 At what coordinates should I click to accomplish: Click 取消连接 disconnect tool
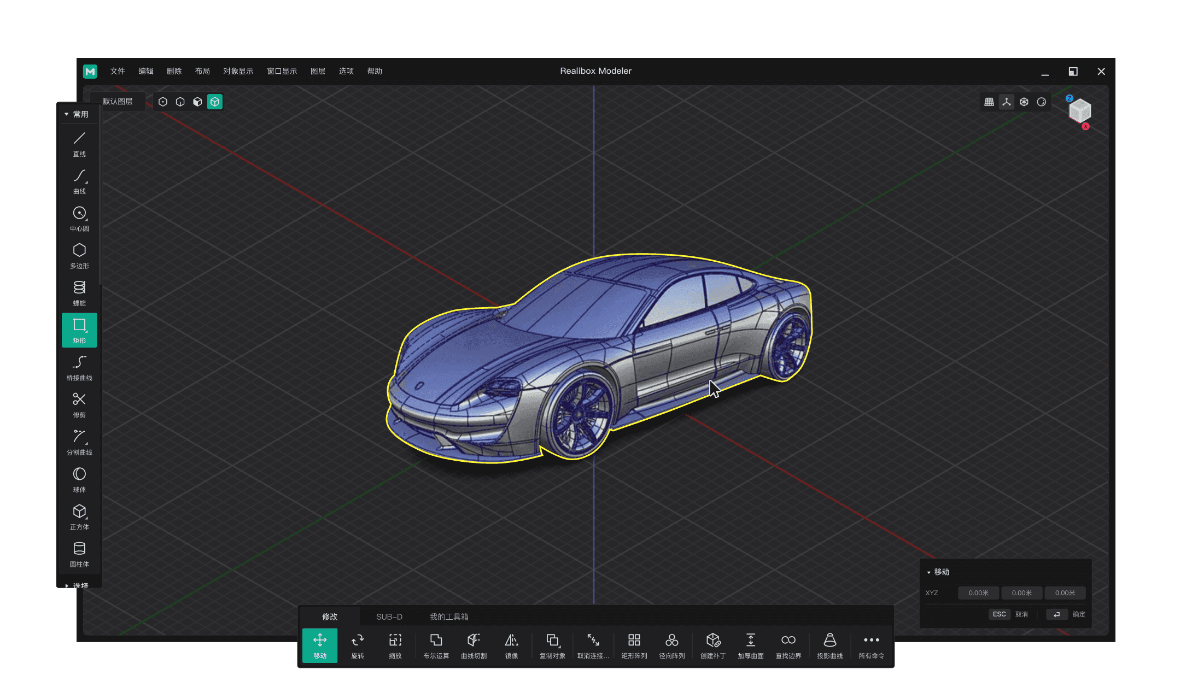pos(593,645)
